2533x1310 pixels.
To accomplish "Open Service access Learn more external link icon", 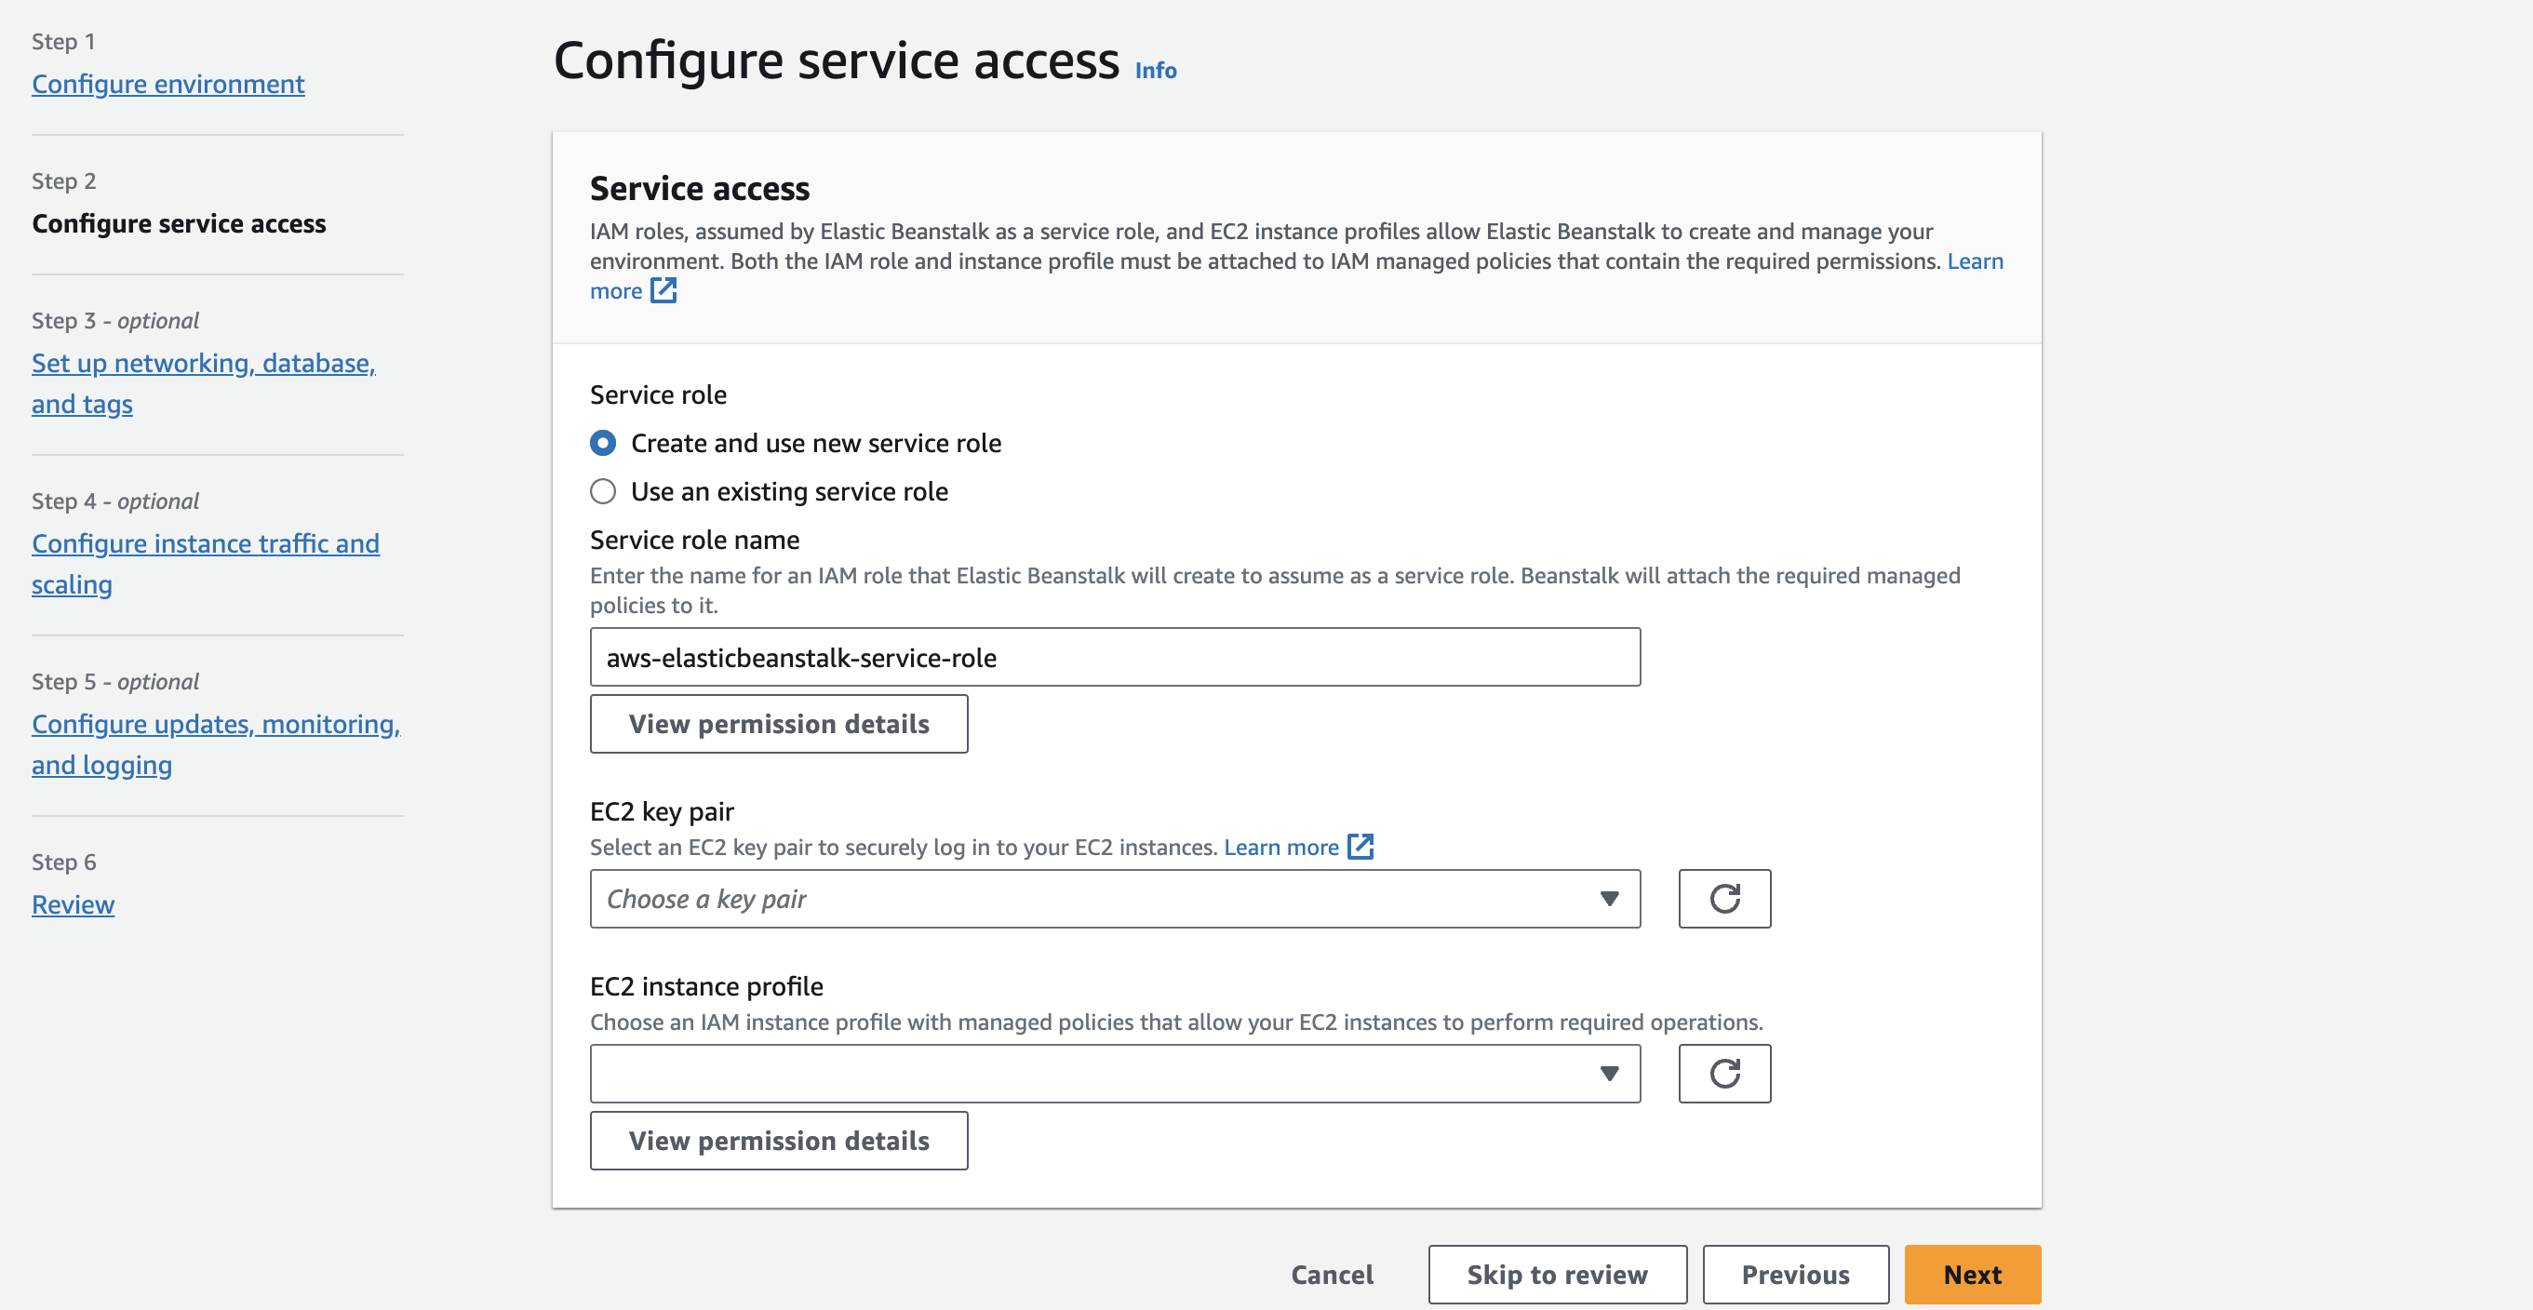I will pyautogui.click(x=663, y=290).
